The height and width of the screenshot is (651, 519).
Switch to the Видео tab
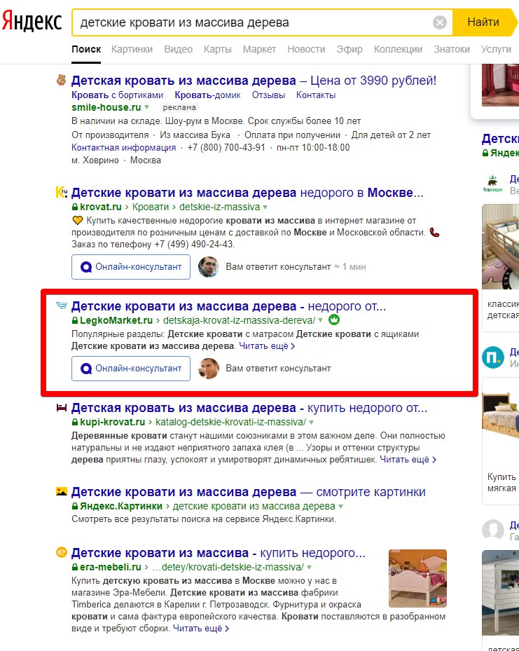pos(179,49)
